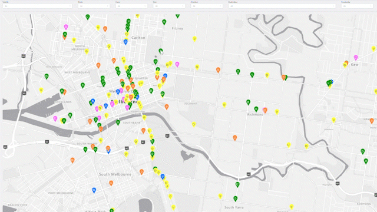Click the green marker under the hand cursor
Viewport: 377px width, 212px height.
pyautogui.click(x=161, y=51)
